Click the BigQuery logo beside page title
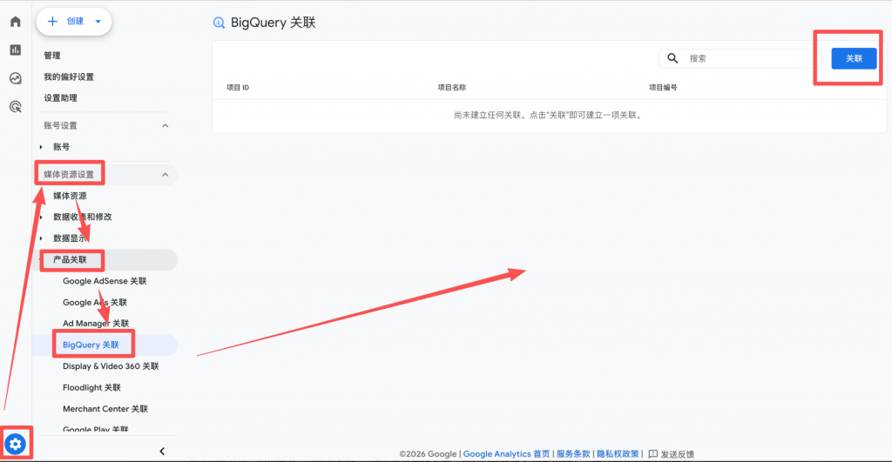892x462 pixels. (x=219, y=23)
